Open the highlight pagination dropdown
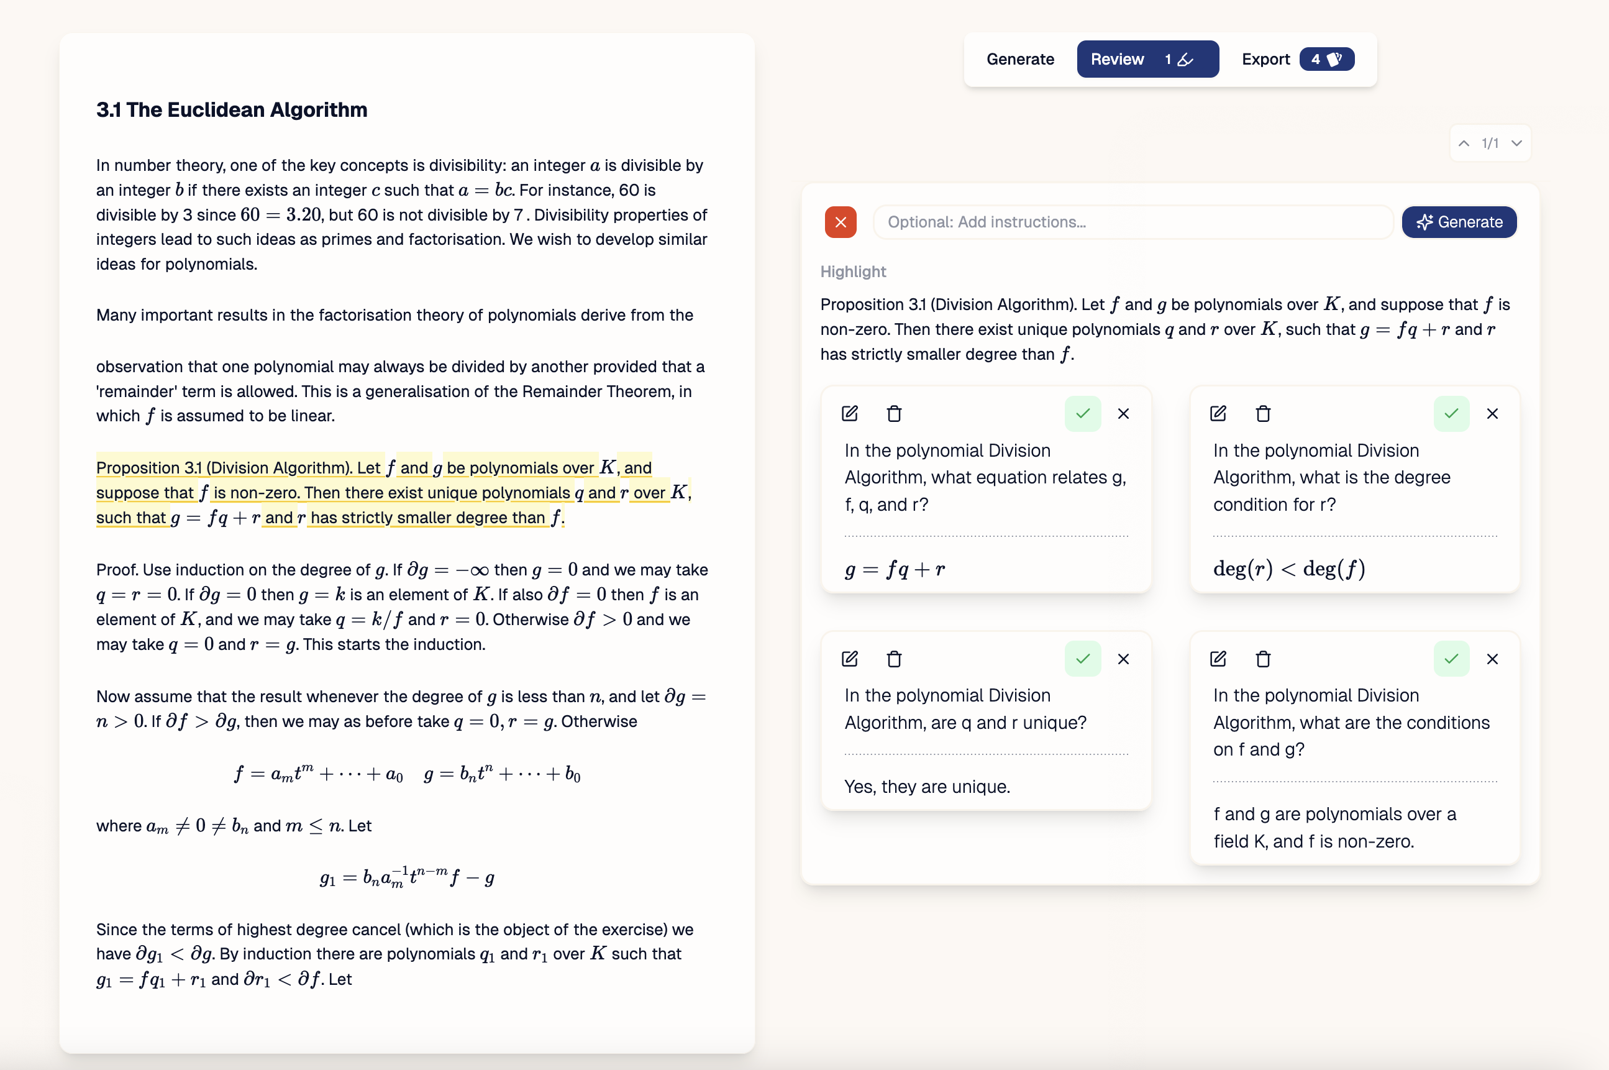This screenshot has width=1609, height=1070. [1516, 143]
